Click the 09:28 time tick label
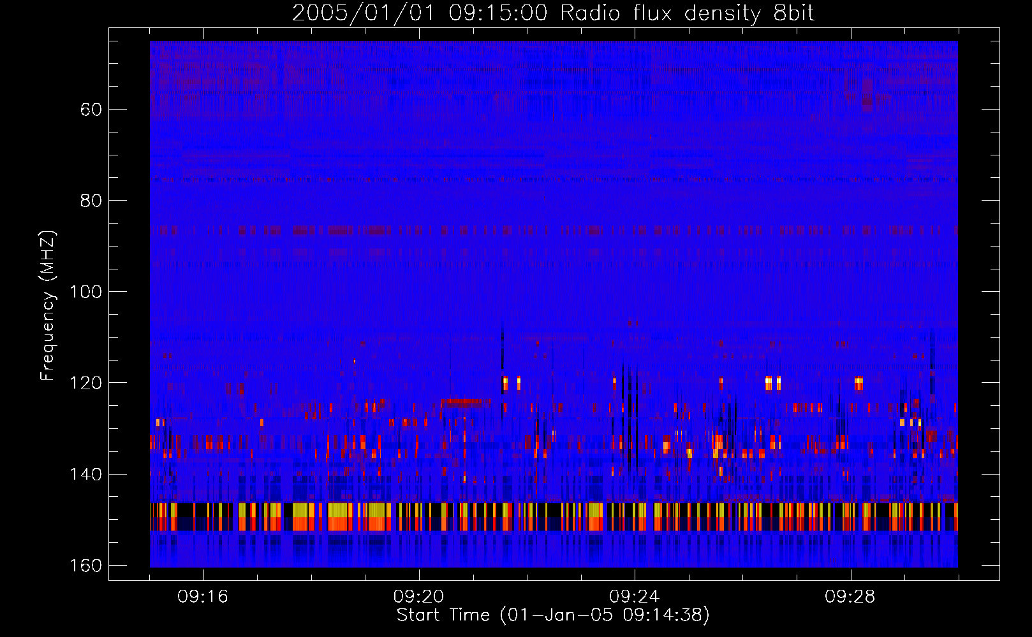Screen dimensions: 1032x637 point(850,597)
